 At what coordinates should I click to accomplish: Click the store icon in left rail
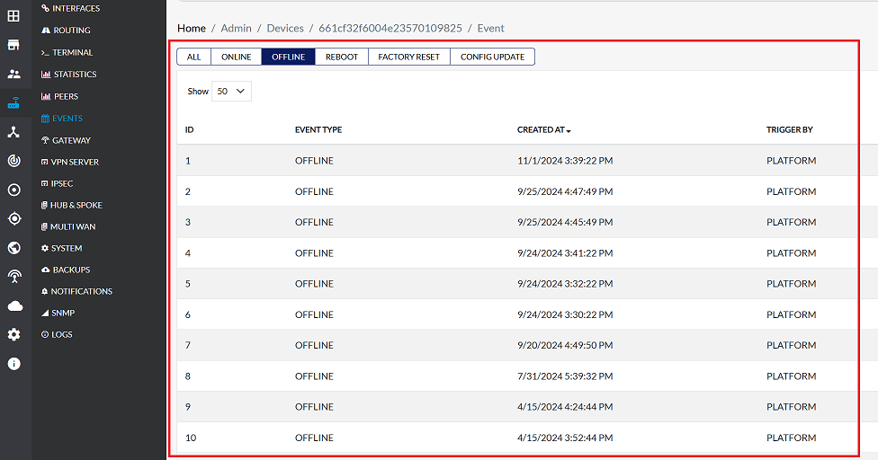click(13, 45)
